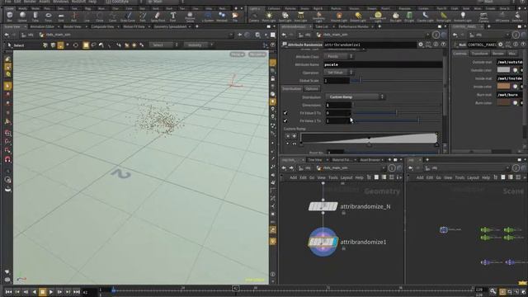The width and height of the screenshot is (528, 297).
Task: Switch to the Render View tab
Action: click(x=72, y=26)
